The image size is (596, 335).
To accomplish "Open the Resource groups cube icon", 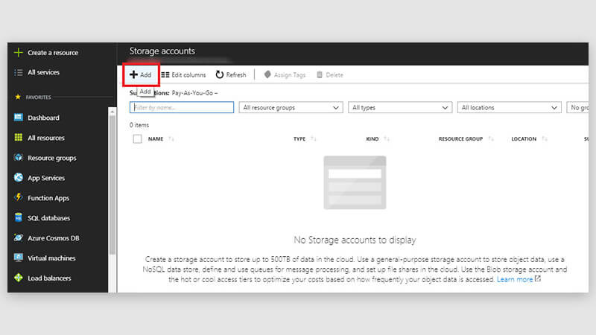I will 18,157.
